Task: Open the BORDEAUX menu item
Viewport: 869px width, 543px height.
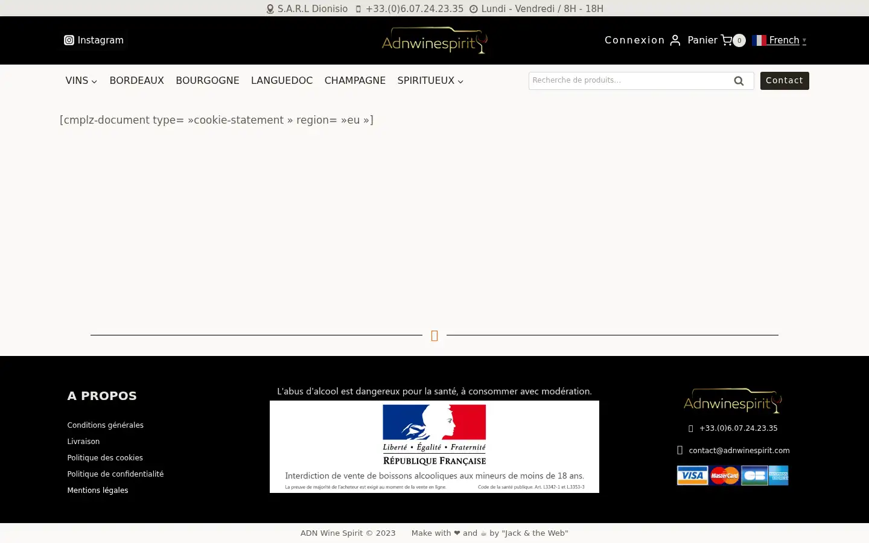Action: click(136, 81)
